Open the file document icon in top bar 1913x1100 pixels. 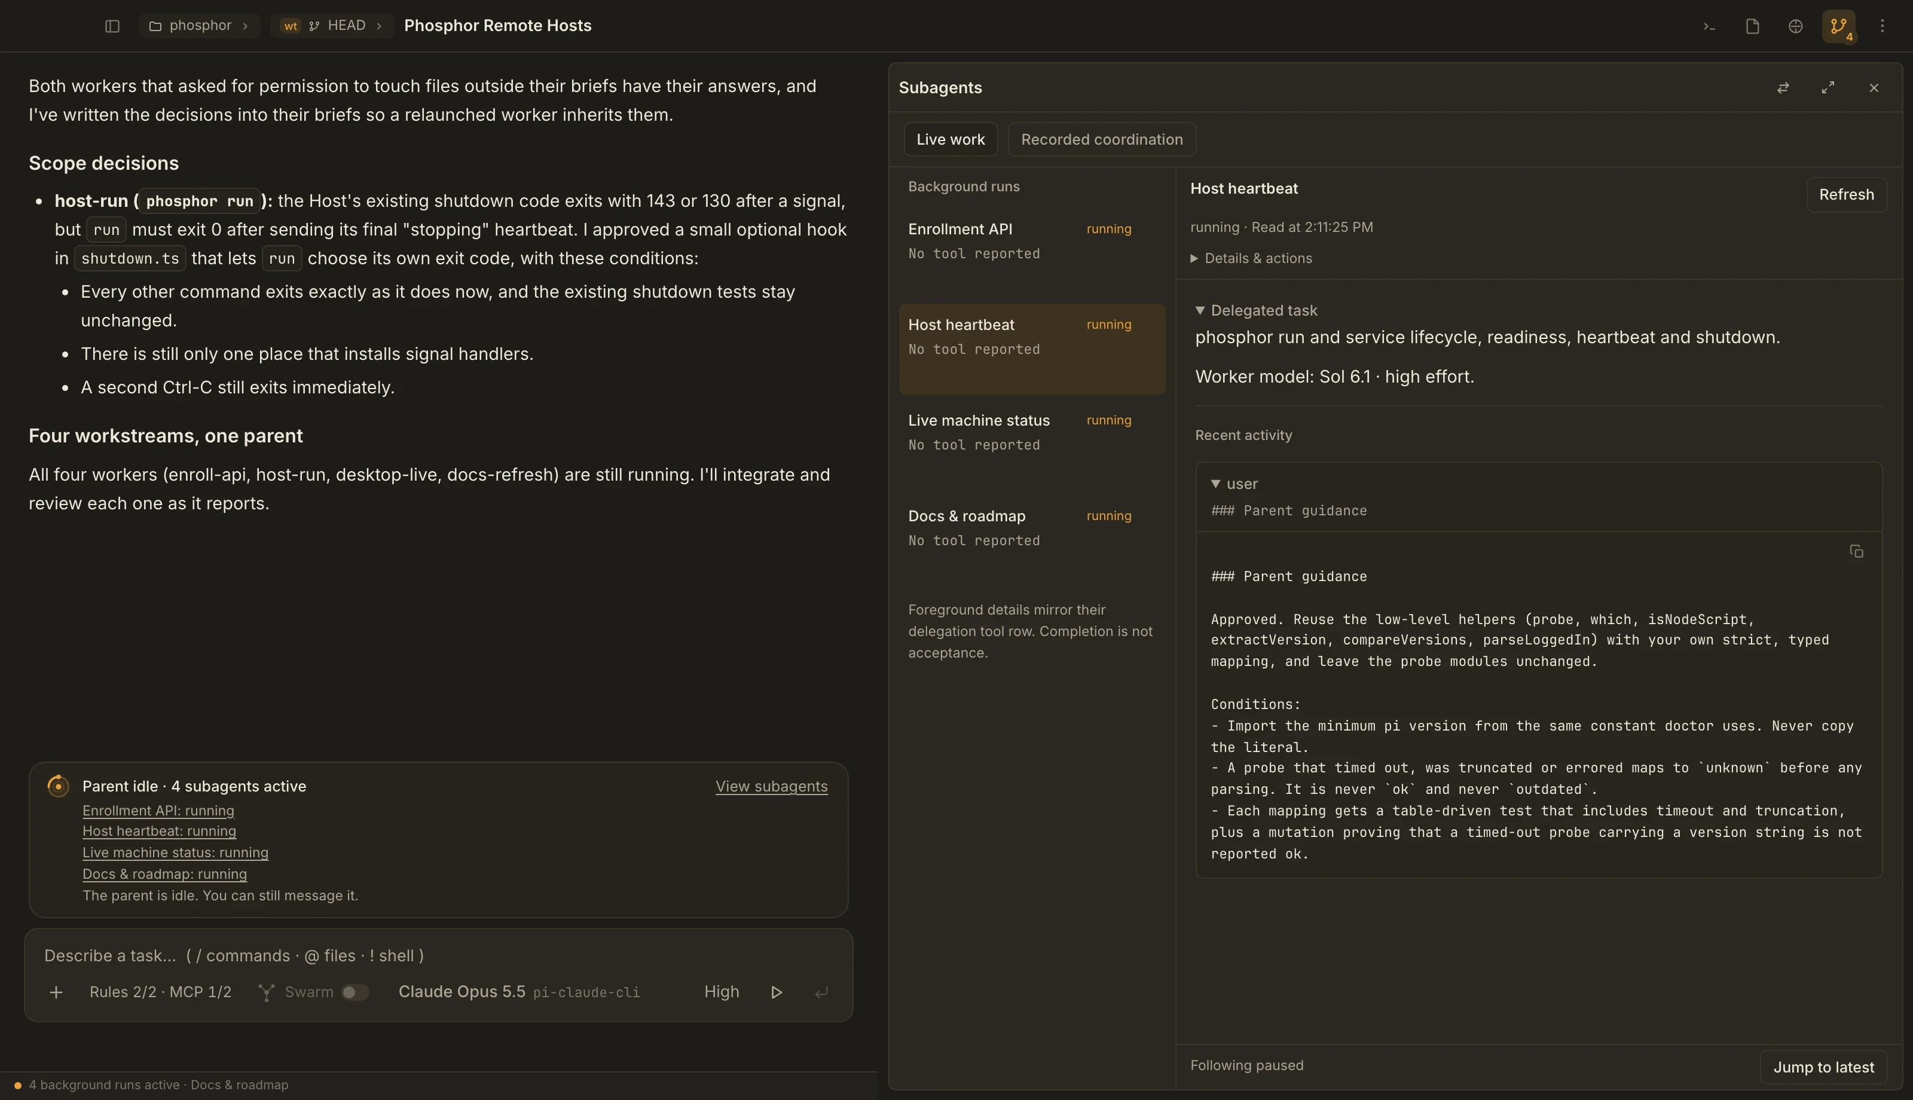click(x=1752, y=26)
